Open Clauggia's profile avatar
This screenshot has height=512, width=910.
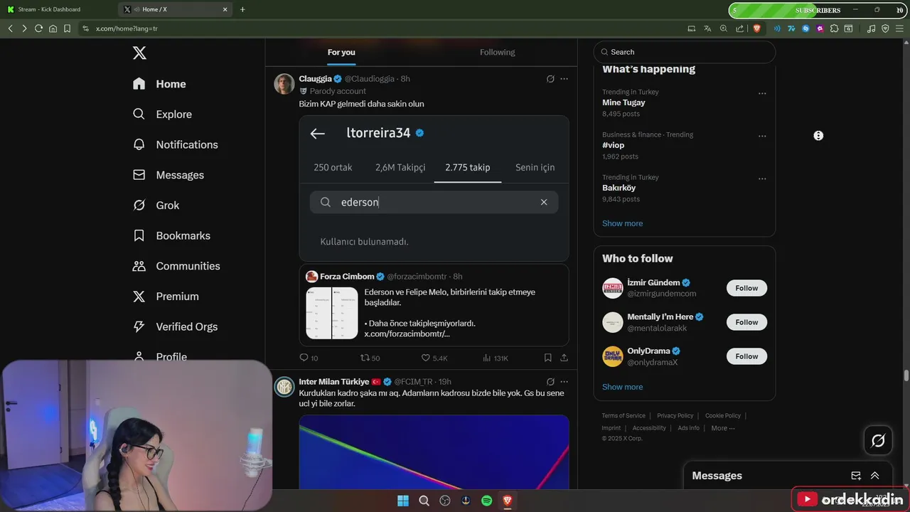284,84
